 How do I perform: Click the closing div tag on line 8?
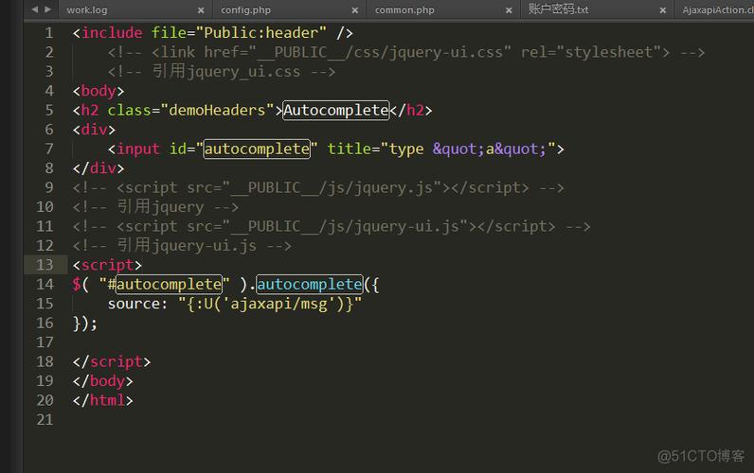click(99, 168)
